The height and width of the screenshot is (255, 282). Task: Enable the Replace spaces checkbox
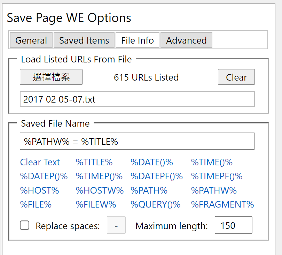[25, 225]
